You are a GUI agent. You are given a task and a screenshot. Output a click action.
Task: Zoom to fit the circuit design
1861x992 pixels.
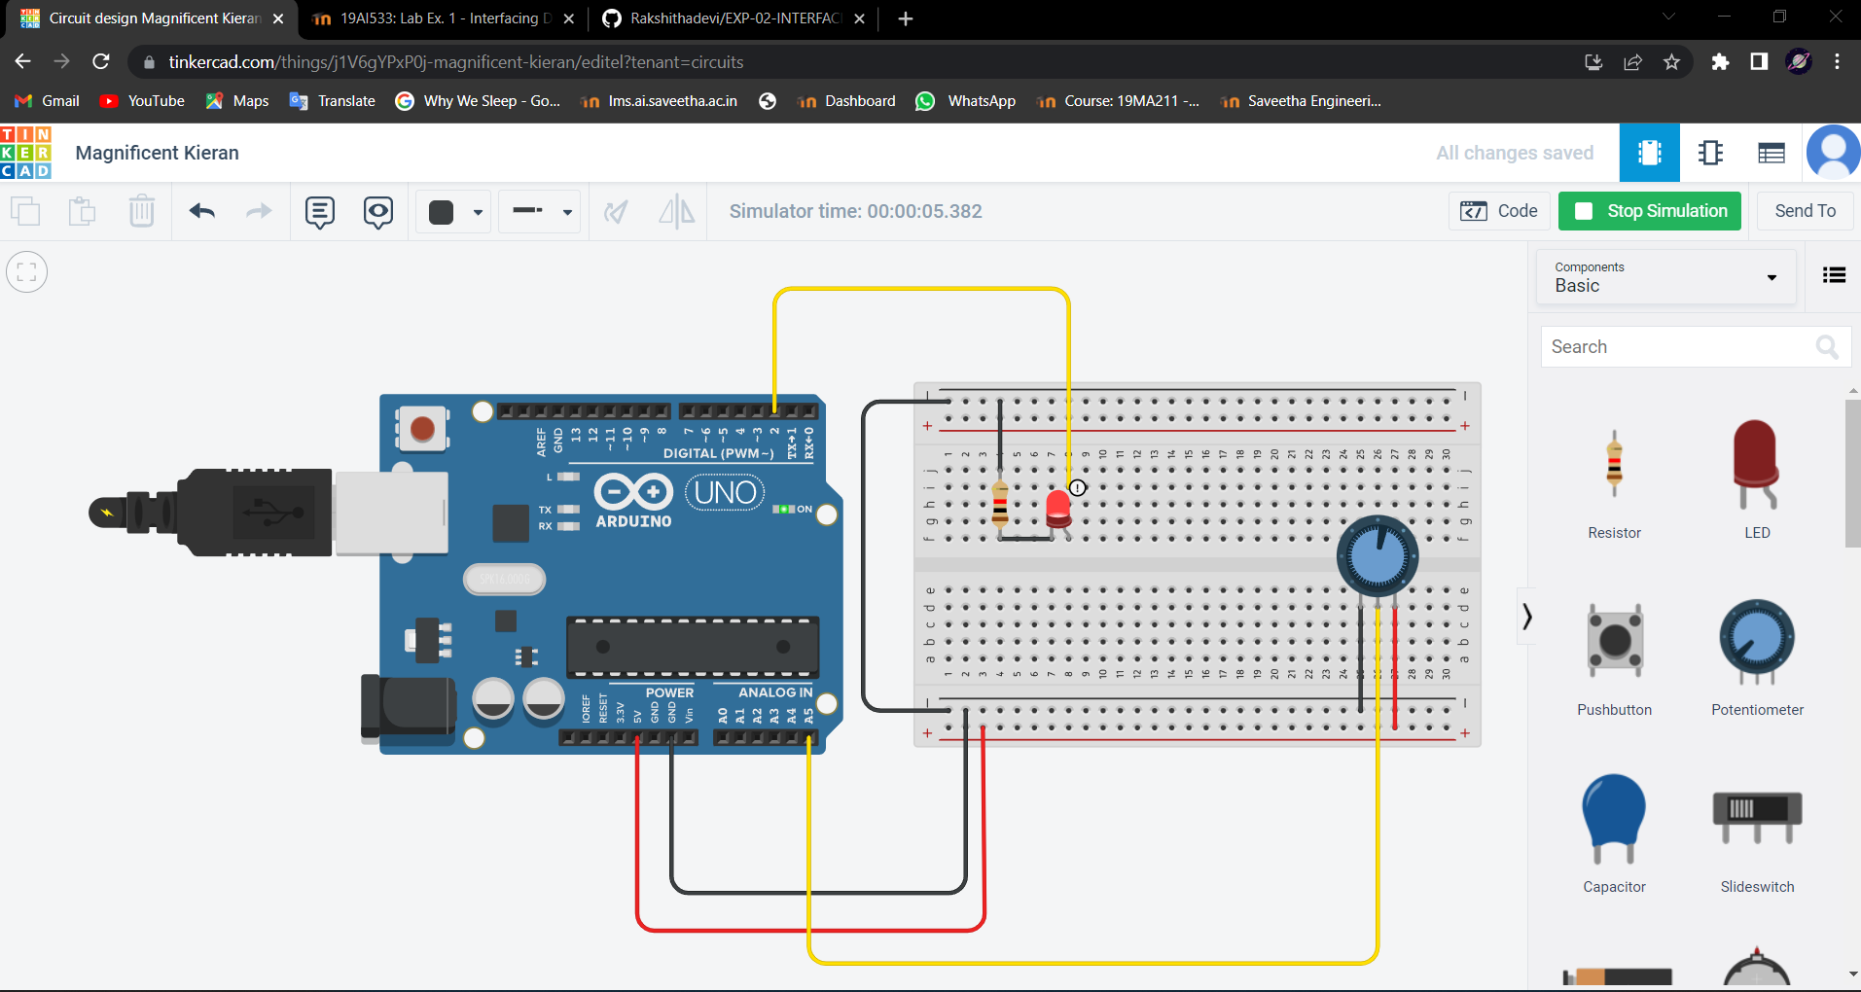click(x=26, y=271)
